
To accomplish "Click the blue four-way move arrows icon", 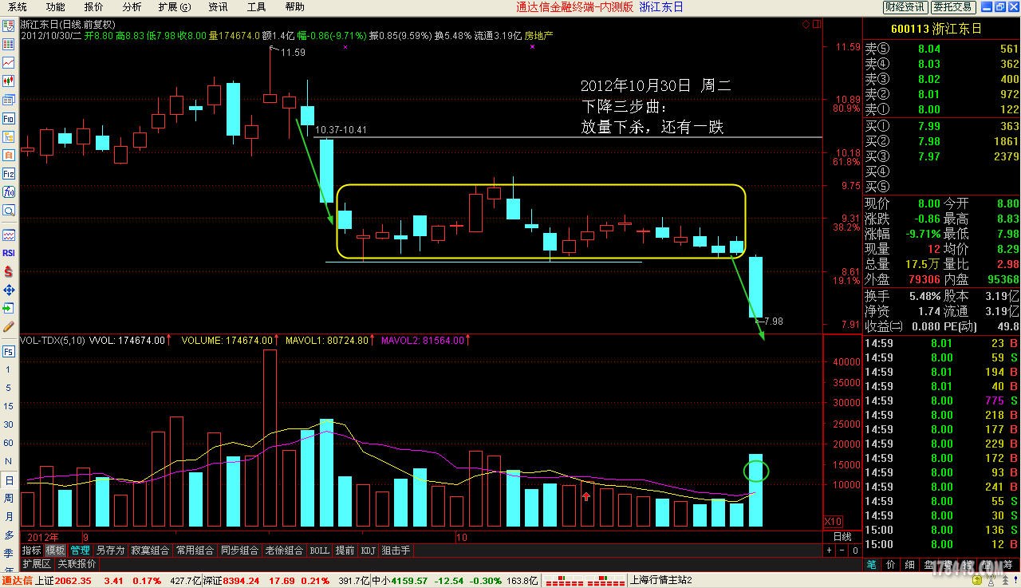I will point(9,290).
